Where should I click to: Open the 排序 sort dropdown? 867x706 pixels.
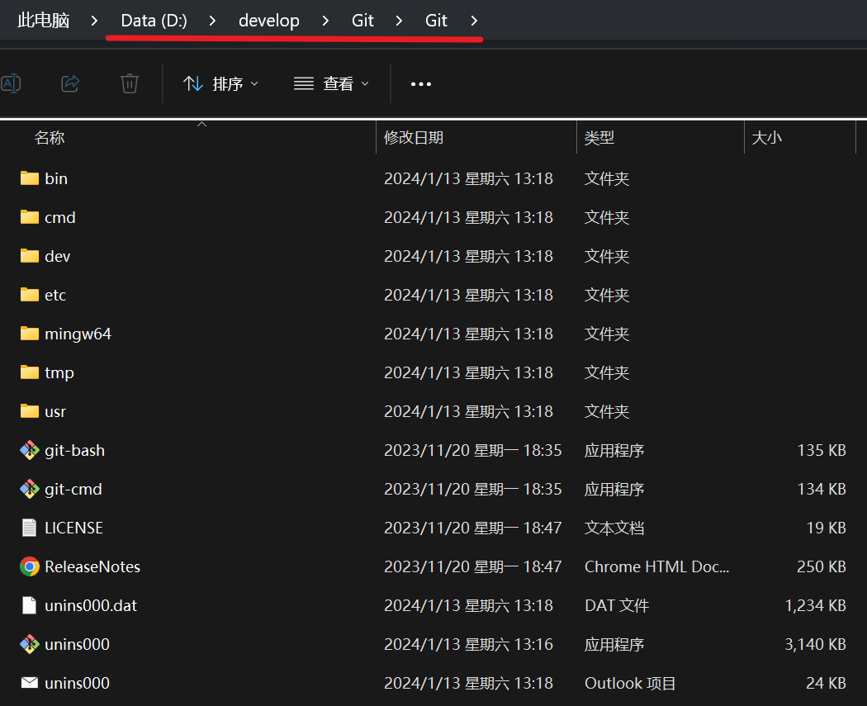point(220,84)
